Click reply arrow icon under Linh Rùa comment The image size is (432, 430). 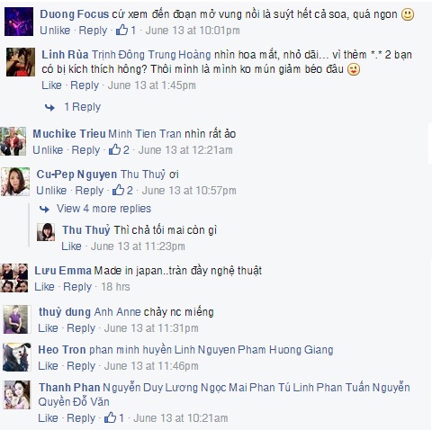tap(49, 107)
